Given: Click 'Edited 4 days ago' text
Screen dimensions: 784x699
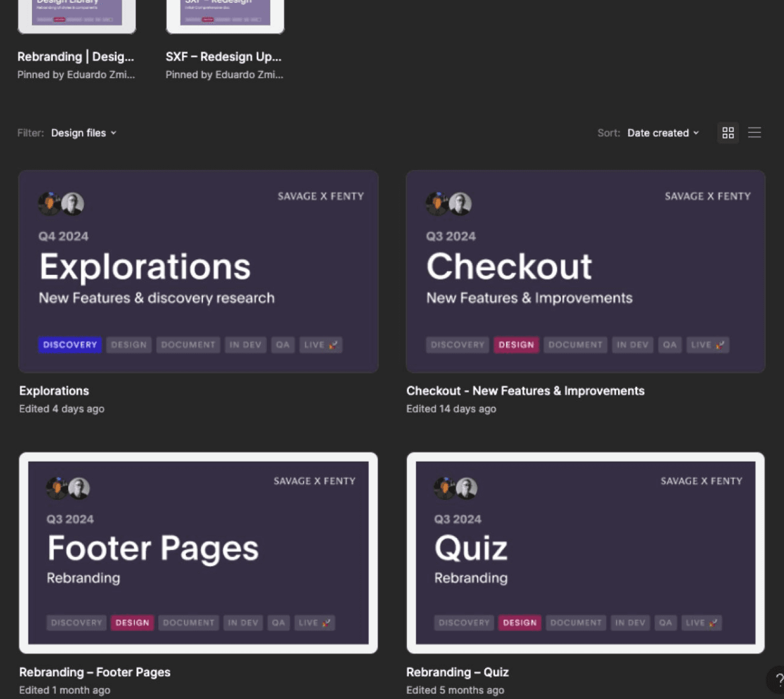Looking at the screenshot, I should (62, 409).
